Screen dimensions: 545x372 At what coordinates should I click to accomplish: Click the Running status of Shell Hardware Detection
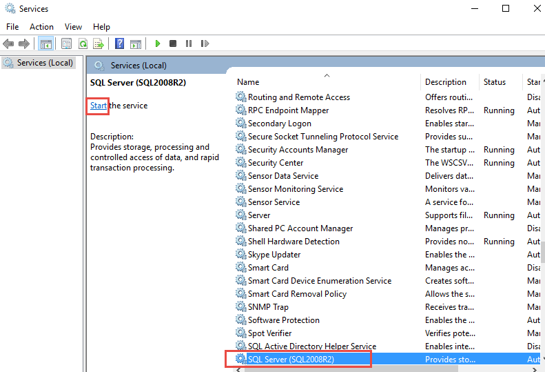click(x=499, y=242)
